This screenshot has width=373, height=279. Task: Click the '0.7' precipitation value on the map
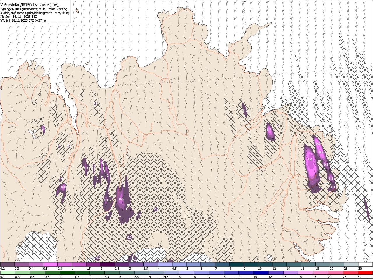pos(269,130)
